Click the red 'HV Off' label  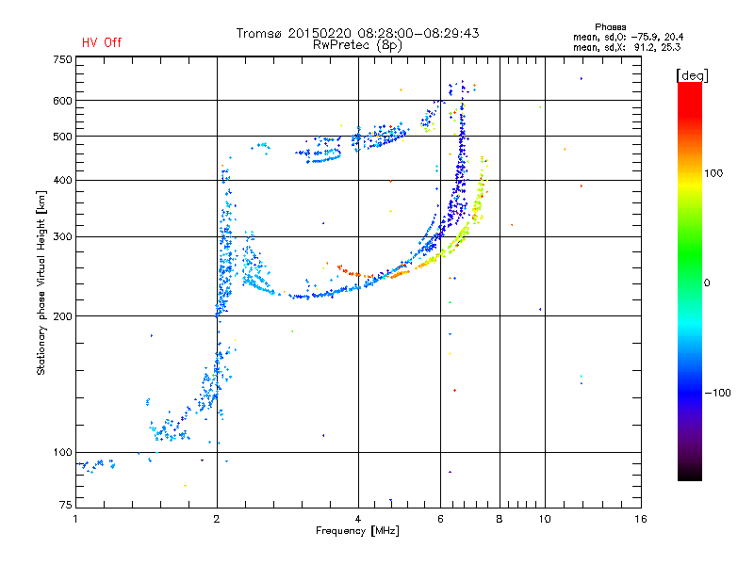tap(102, 42)
